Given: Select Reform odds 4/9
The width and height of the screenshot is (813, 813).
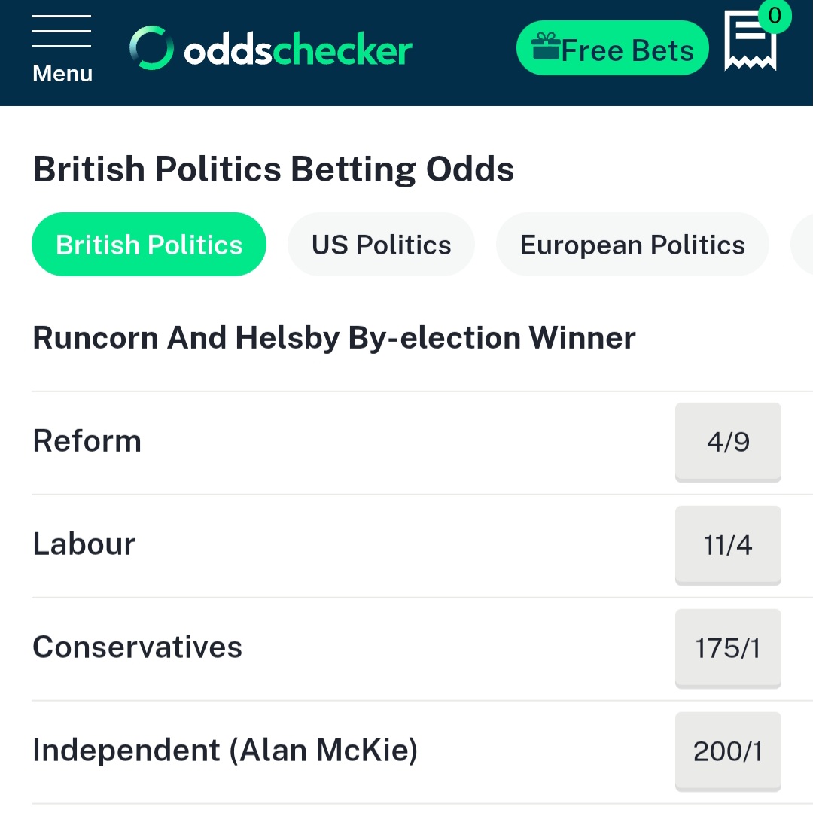Looking at the screenshot, I should coord(728,443).
